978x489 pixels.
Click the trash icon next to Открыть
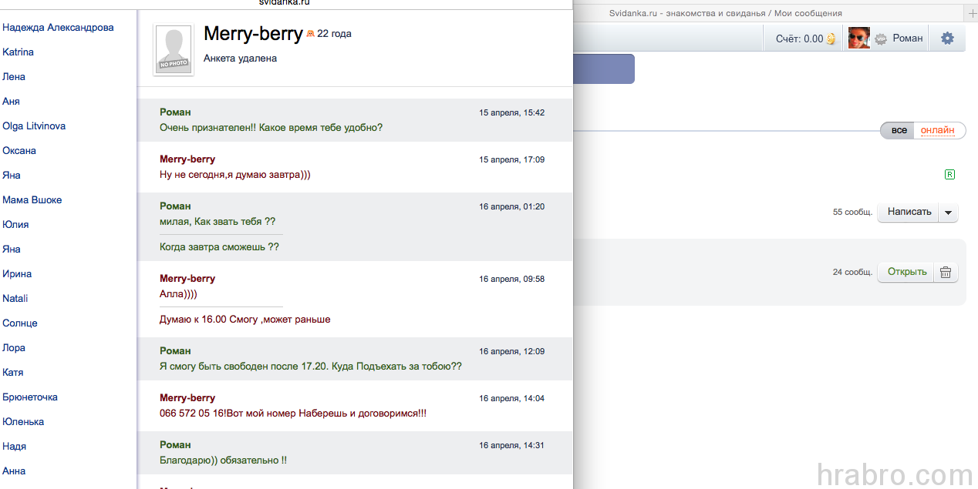[x=946, y=272]
